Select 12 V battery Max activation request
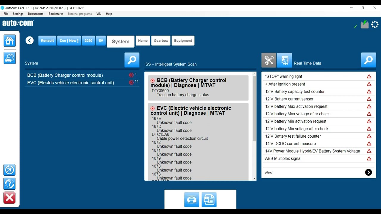 coord(318,106)
